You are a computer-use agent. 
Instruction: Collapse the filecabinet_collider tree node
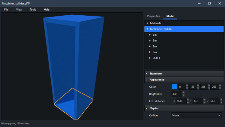click(x=147, y=29)
